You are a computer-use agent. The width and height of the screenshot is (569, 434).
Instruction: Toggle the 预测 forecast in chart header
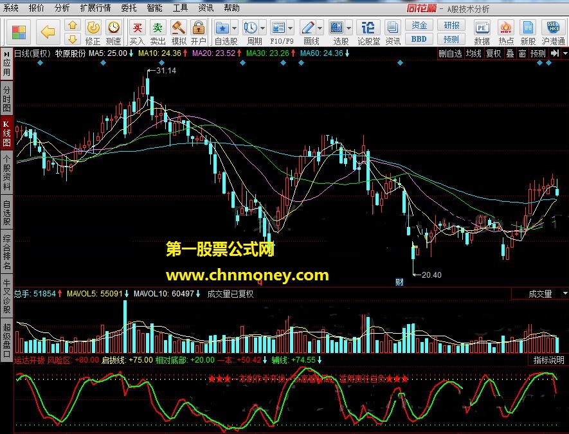tap(537, 53)
